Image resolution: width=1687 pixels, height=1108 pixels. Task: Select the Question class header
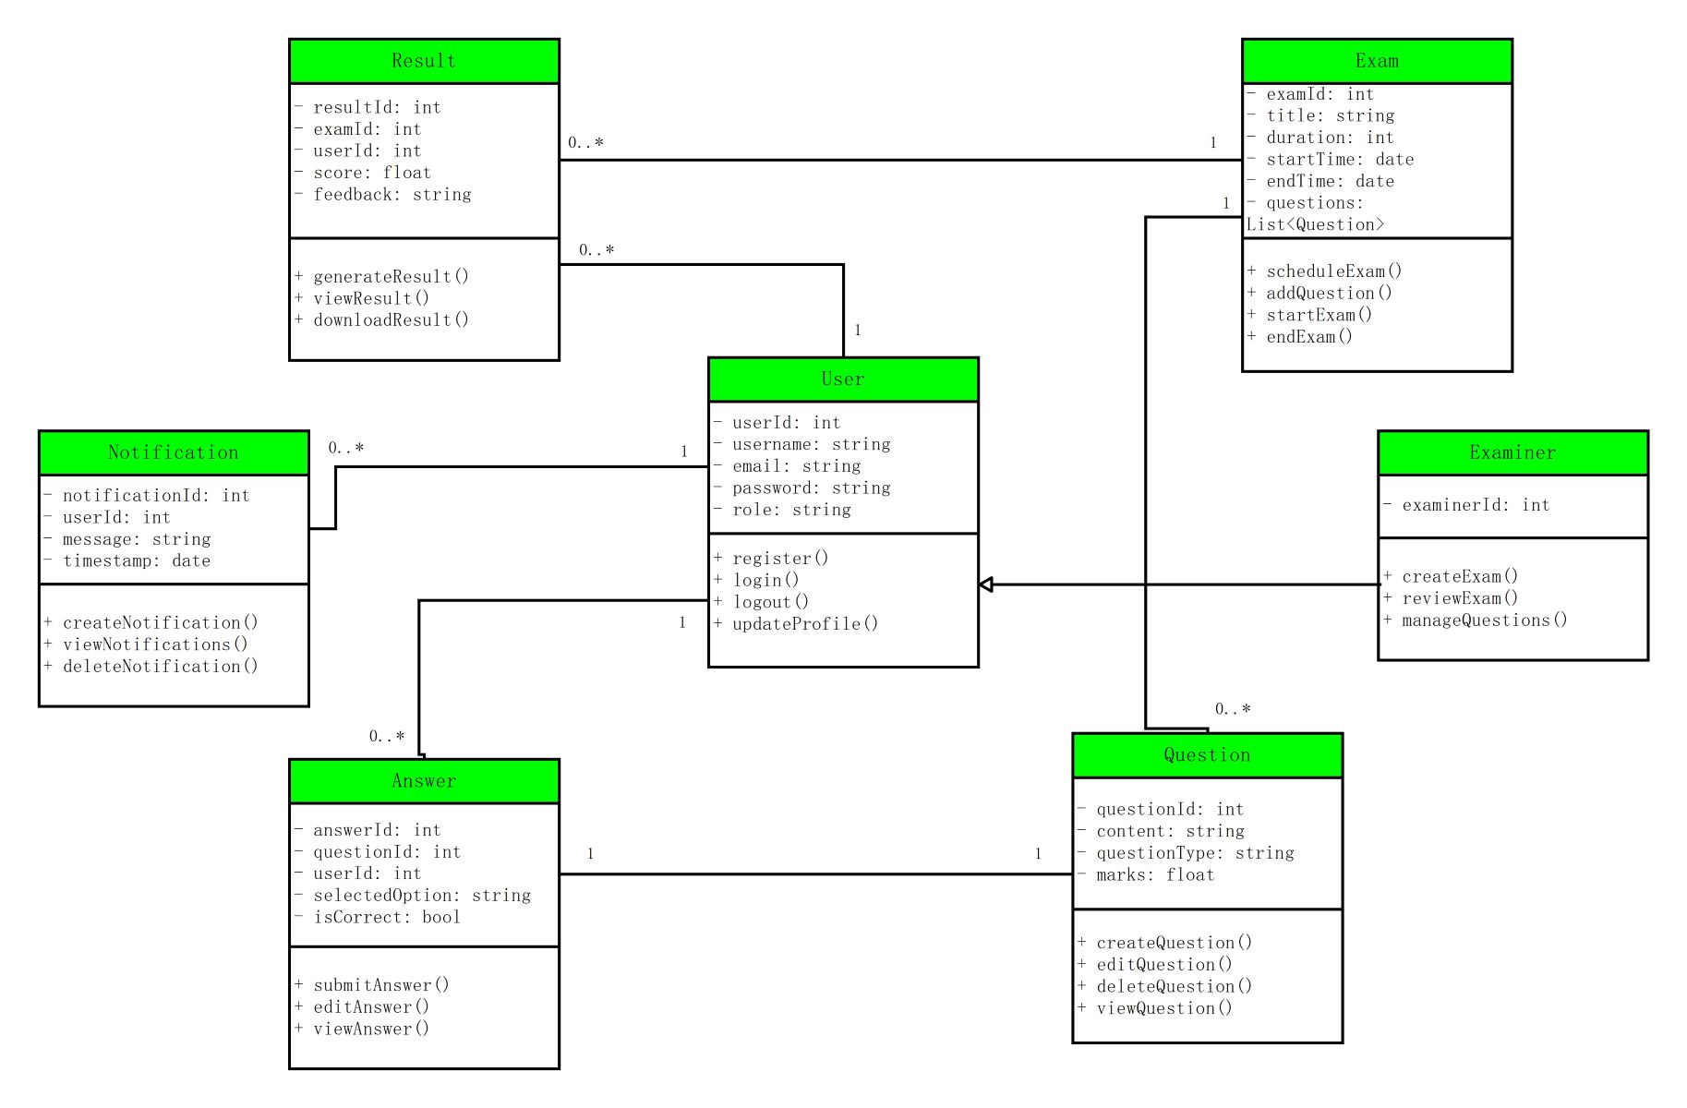tap(1207, 754)
